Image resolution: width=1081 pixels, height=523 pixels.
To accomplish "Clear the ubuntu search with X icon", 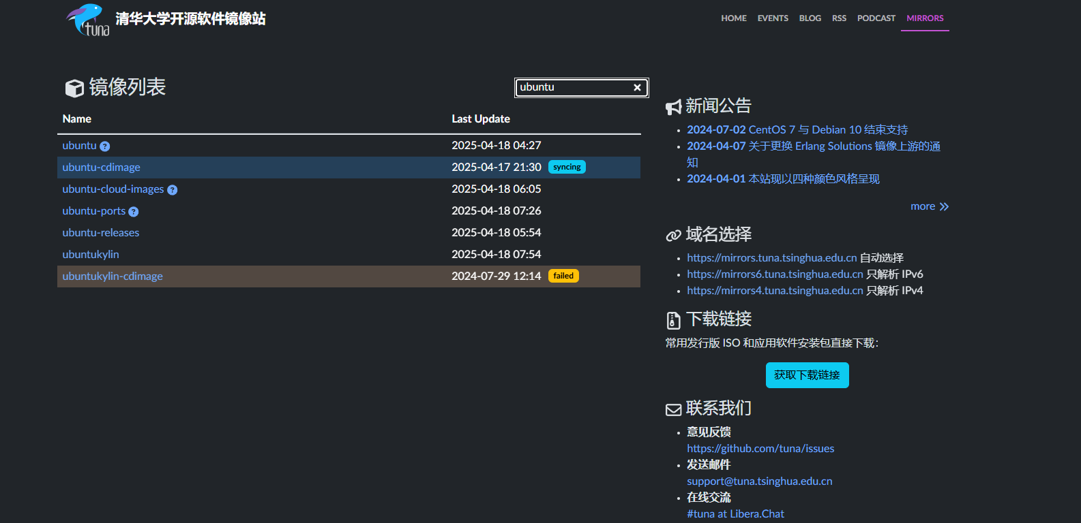I will point(637,87).
